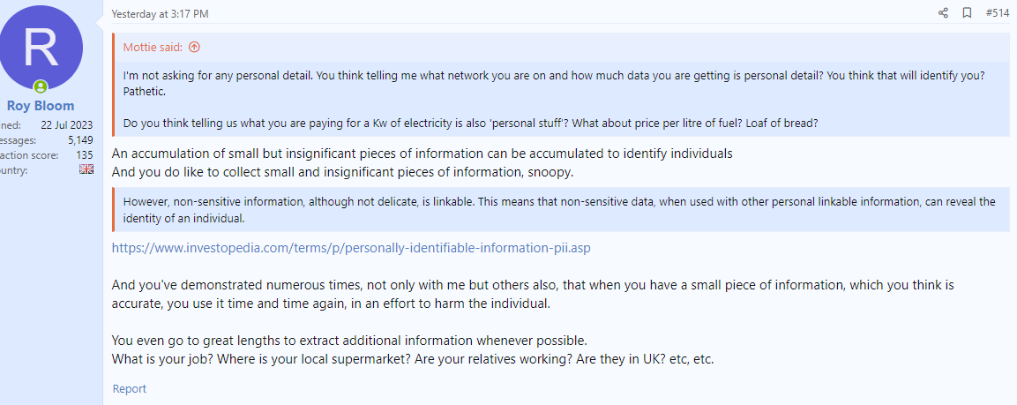Click the 'However, non-sensitive information' quote block

pos(559,210)
